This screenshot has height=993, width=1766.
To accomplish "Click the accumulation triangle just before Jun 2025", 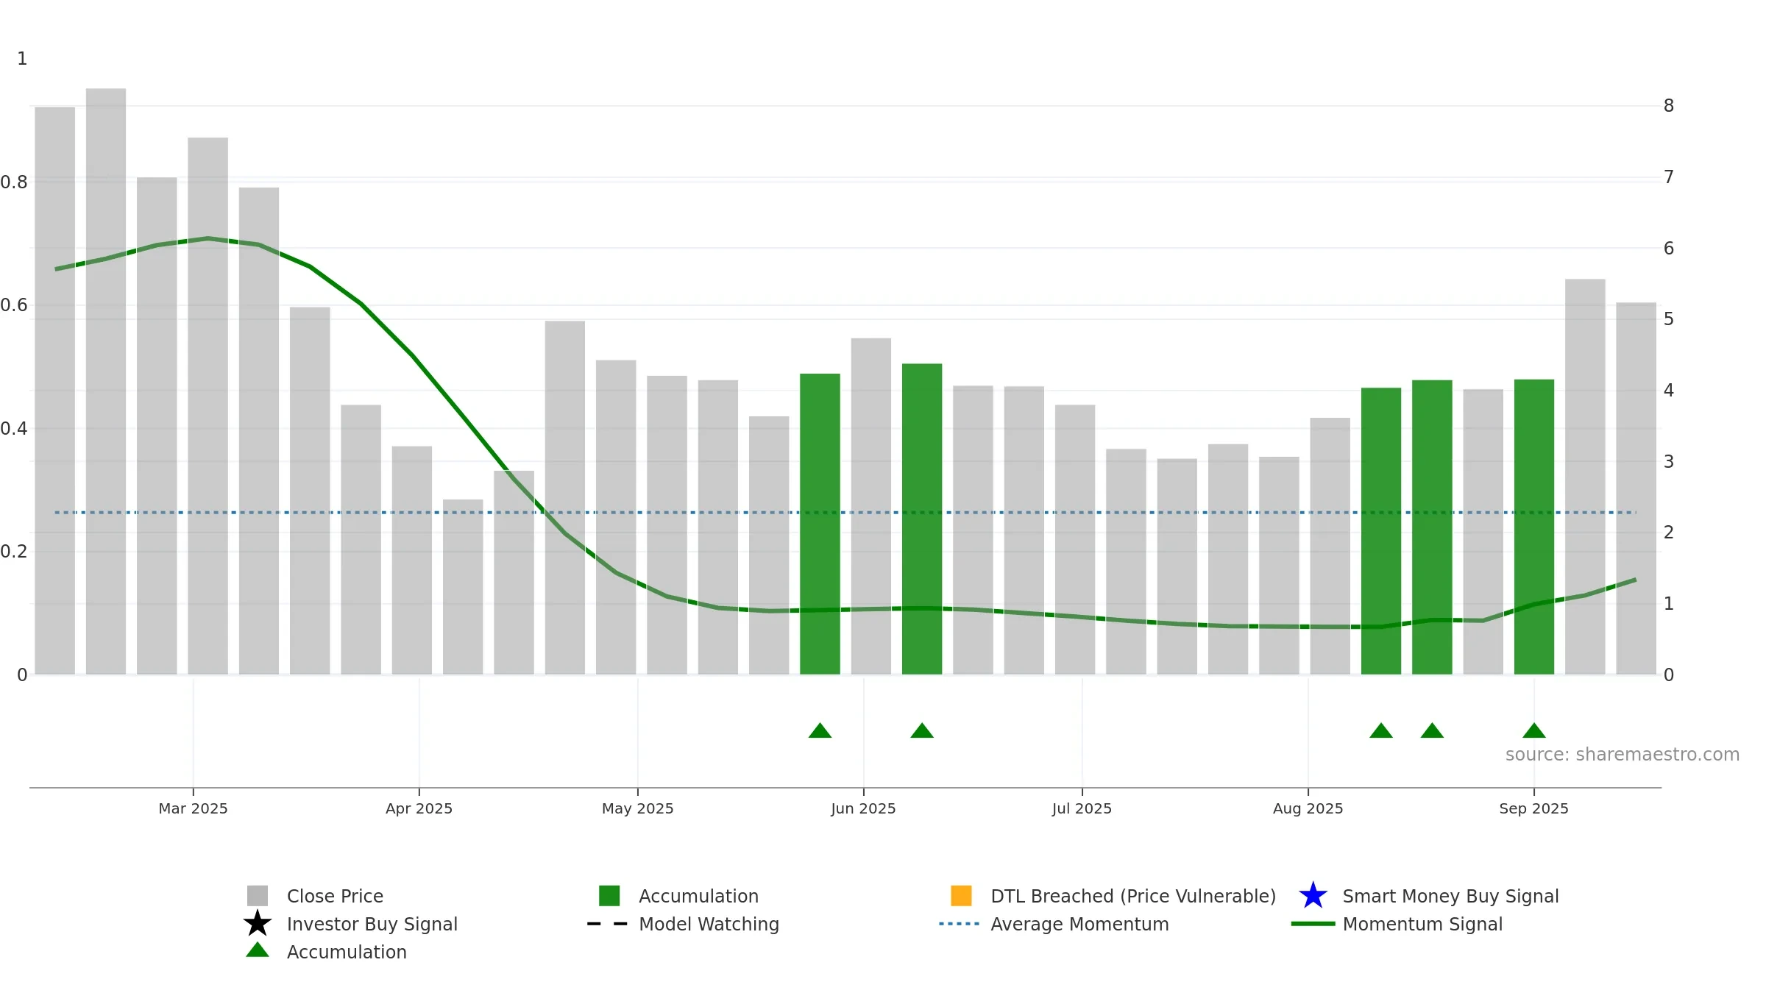I will 820,730.
